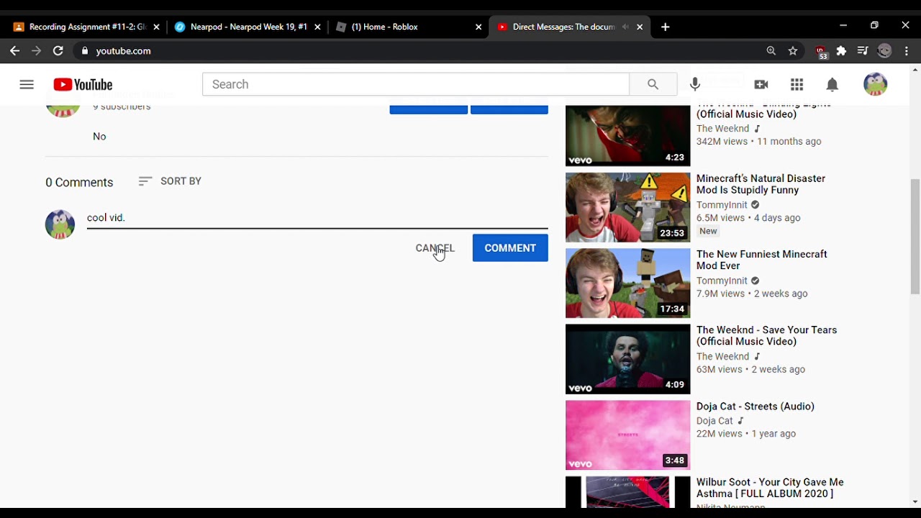921x518 pixels.
Task: Close the Nearpod Week 19 tab
Action: 317,27
